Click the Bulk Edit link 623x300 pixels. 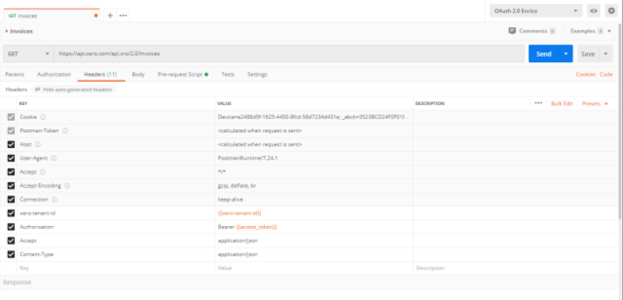(x=561, y=104)
